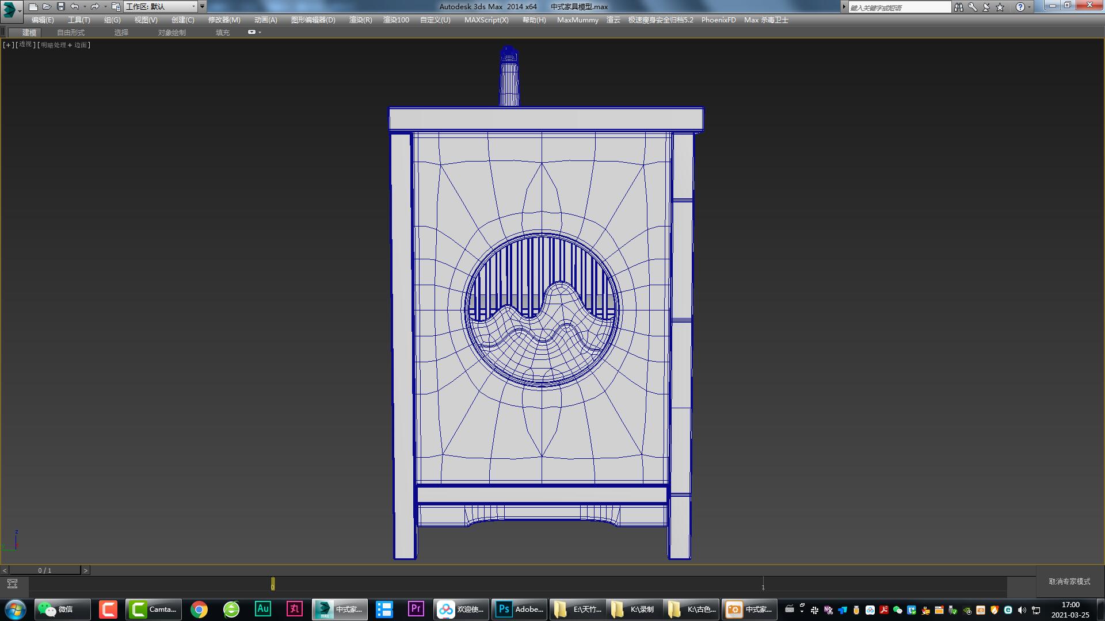The image size is (1105, 621).
Task: Click the keyword search input field
Action: [899, 7]
